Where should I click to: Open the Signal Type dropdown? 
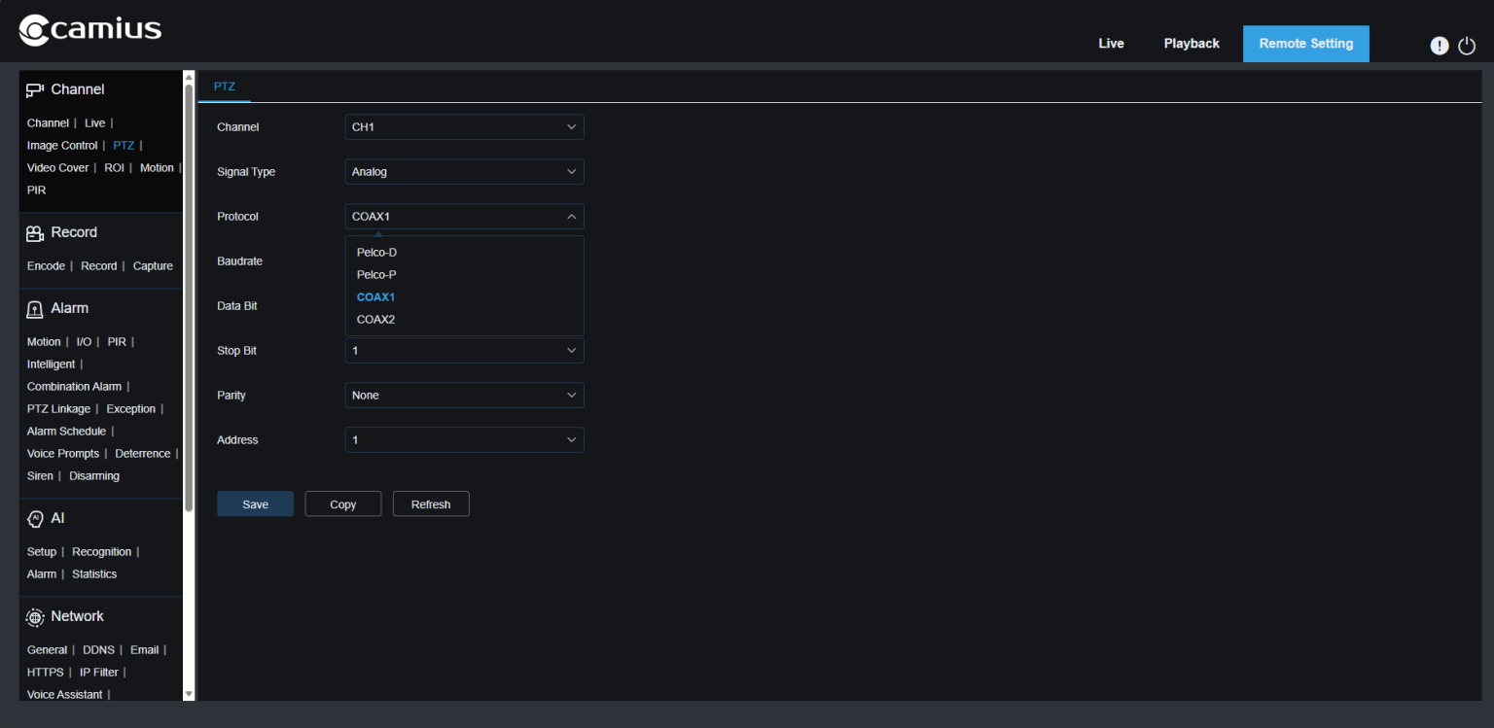pyautogui.click(x=464, y=171)
